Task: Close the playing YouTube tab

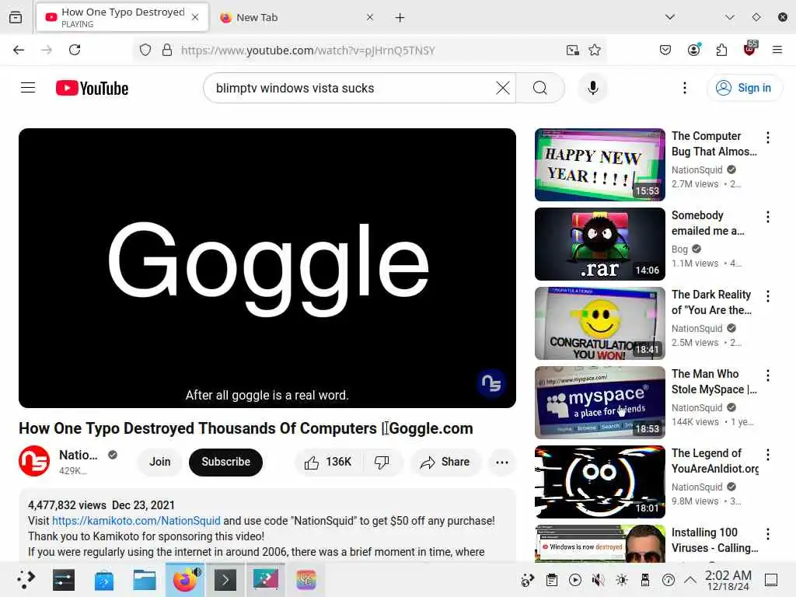Action: pyautogui.click(x=195, y=17)
